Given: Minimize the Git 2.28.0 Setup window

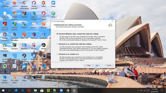Looking at the screenshot, I should (100, 21).
